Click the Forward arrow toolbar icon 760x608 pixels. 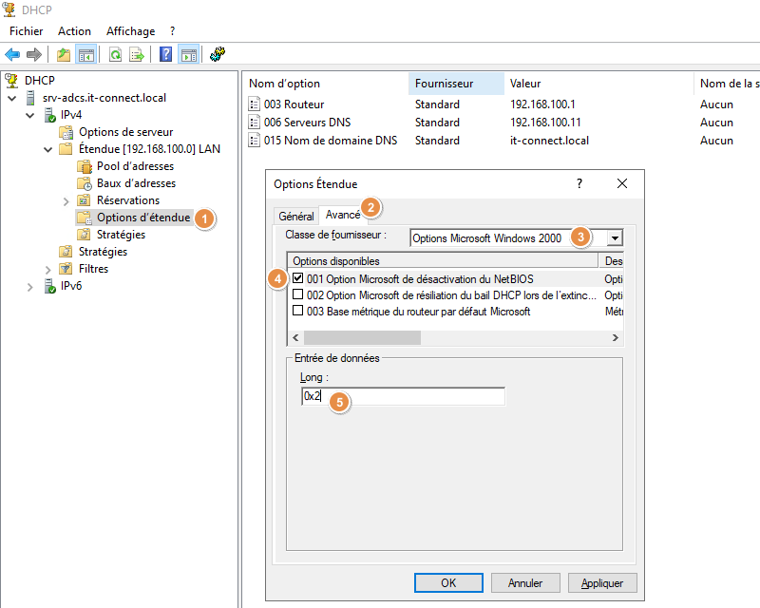34,54
